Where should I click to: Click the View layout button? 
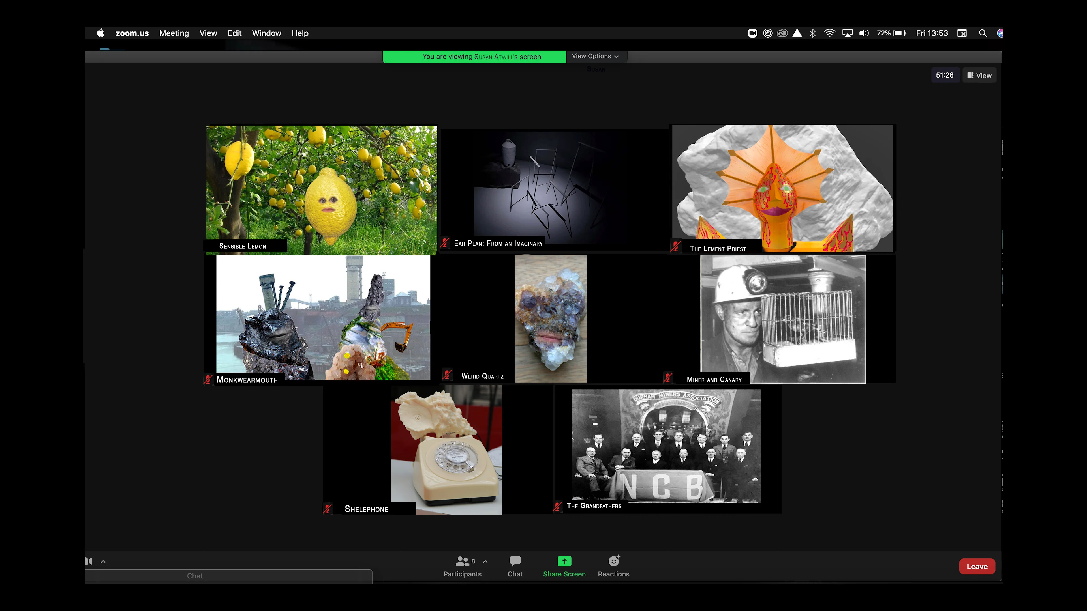(x=979, y=76)
